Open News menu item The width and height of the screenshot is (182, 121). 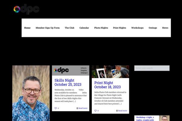tap(165, 28)
